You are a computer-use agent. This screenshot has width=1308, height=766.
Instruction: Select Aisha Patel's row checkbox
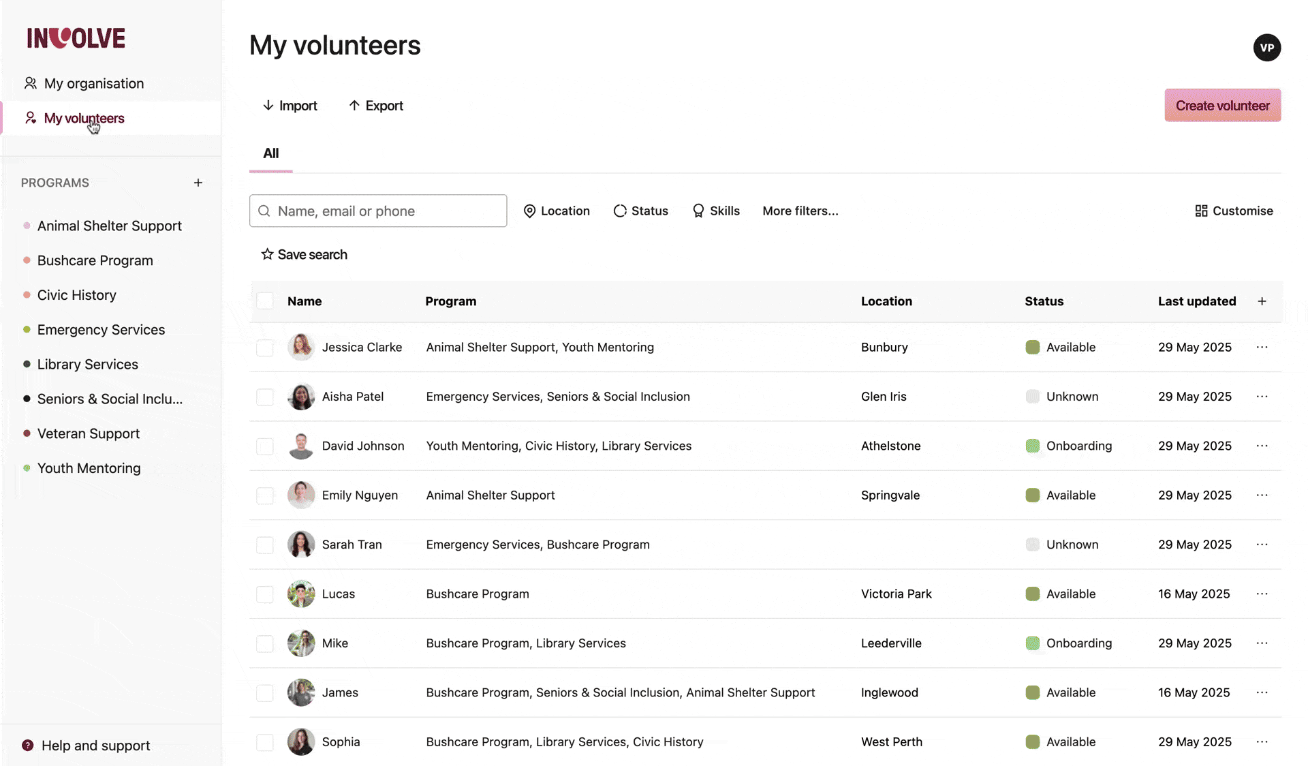pyautogui.click(x=265, y=397)
